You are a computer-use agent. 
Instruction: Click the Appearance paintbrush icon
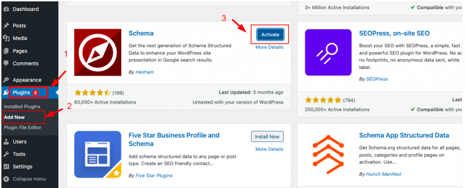pyautogui.click(x=6, y=80)
